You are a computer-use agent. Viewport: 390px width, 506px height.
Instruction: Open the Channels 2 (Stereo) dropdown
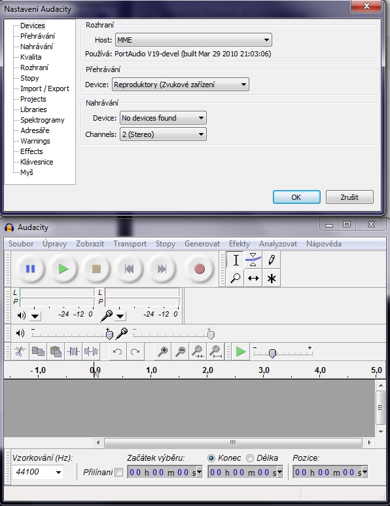(163, 134)
